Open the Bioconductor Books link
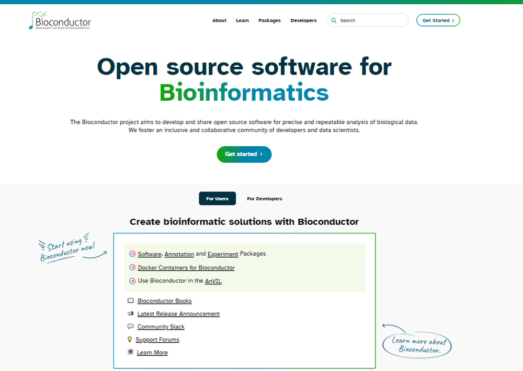Viewport: 523px width, 371px height. [x=164, y=301]
